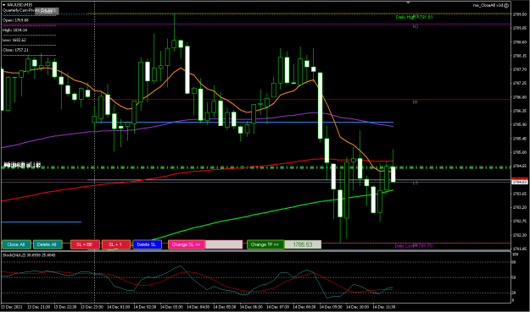Focus the empty Change SL value field
Image resolution: width=530 pixels, height=312 pixels.
[x=224, y=244]
